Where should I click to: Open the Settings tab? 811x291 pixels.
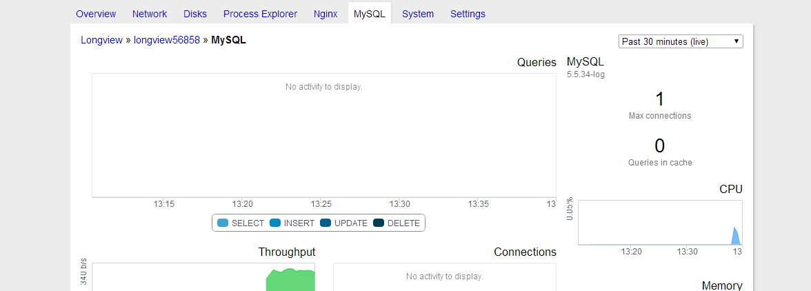468,14
